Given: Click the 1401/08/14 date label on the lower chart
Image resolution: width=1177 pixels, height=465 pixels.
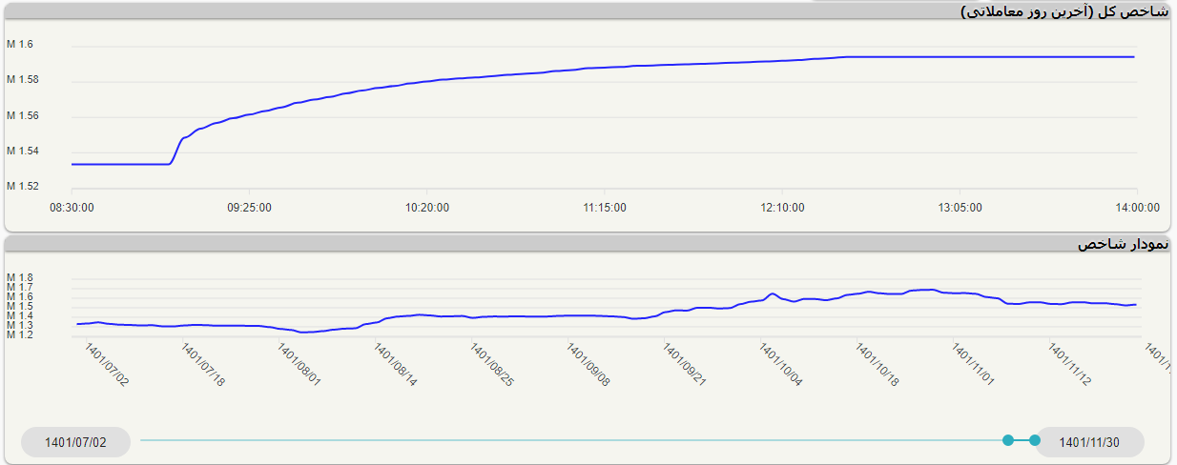Looking at the screenshot, I should coord(396,366).
